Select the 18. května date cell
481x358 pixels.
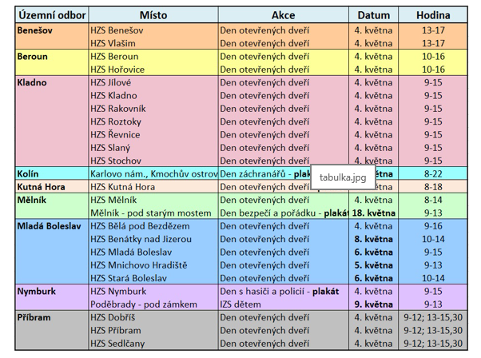coord(373,213)
